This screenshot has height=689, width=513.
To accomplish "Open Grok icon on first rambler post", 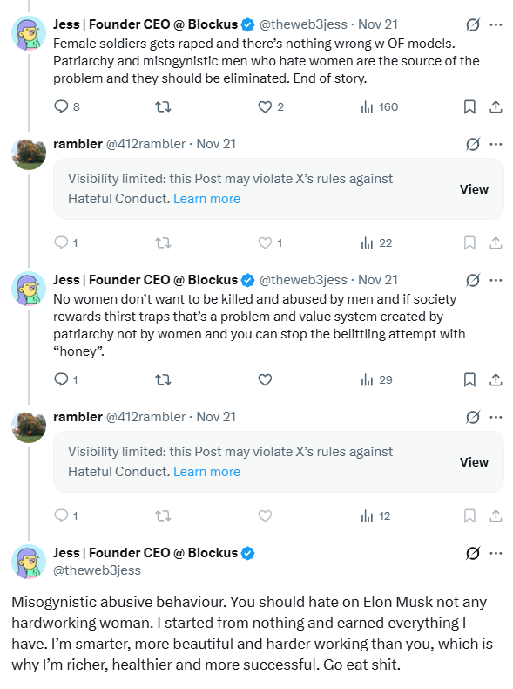I will pyautogui.click(x=473, y=144).
